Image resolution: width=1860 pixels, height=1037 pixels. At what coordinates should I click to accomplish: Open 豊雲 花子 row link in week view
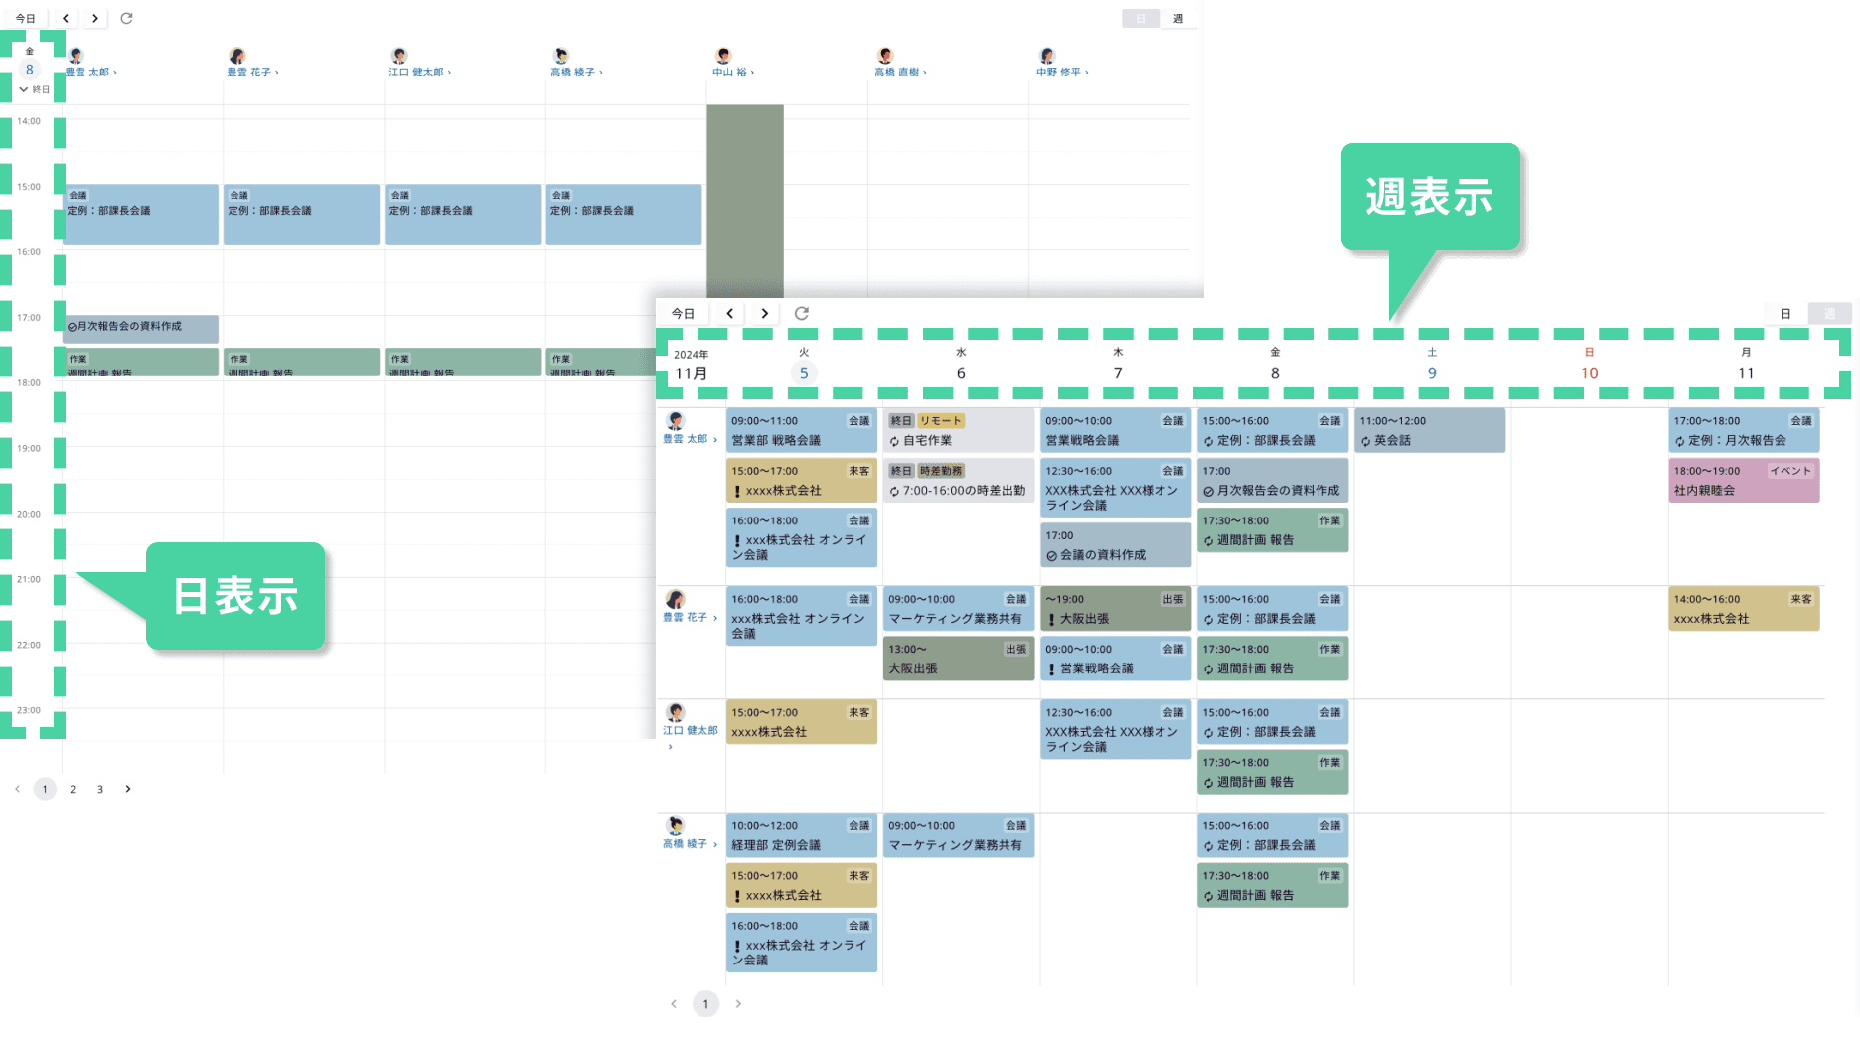tap(690, 618)
